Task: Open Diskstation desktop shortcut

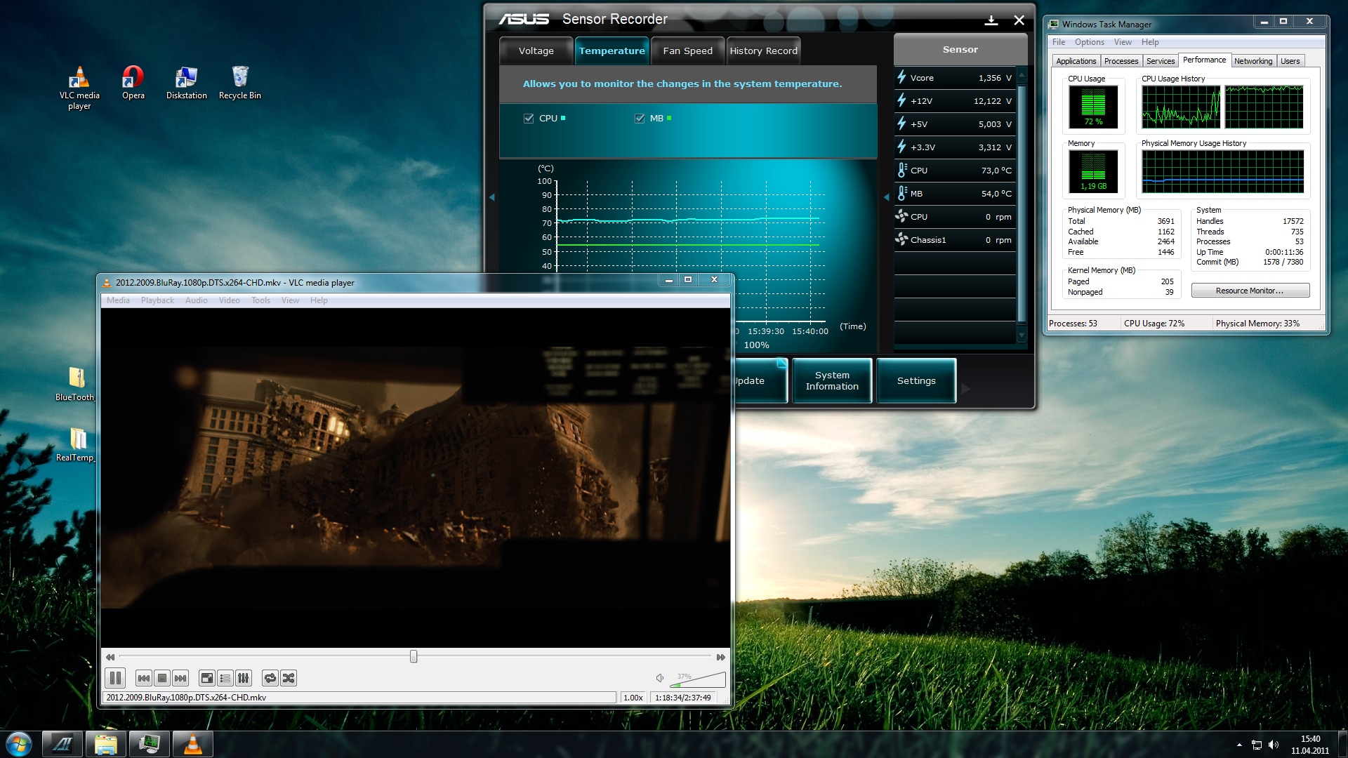Action: pyautogui.click(x=186, y=83)
